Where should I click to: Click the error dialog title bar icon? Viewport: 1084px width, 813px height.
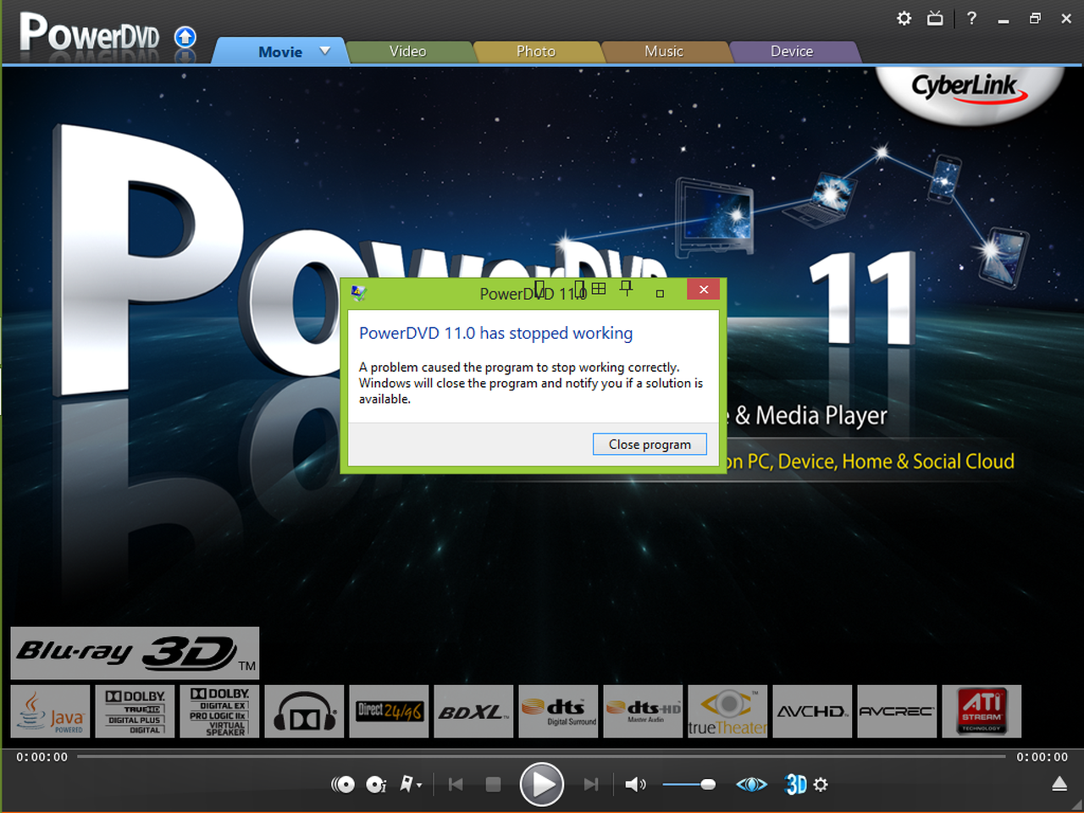coord(359,293)
